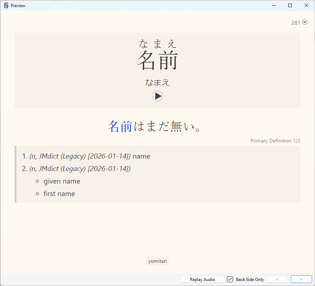Image resolution: width=315 pixels, height=286 pixels.
Task: Click the large 名前 kanji heading
Action: click(157, 60)
